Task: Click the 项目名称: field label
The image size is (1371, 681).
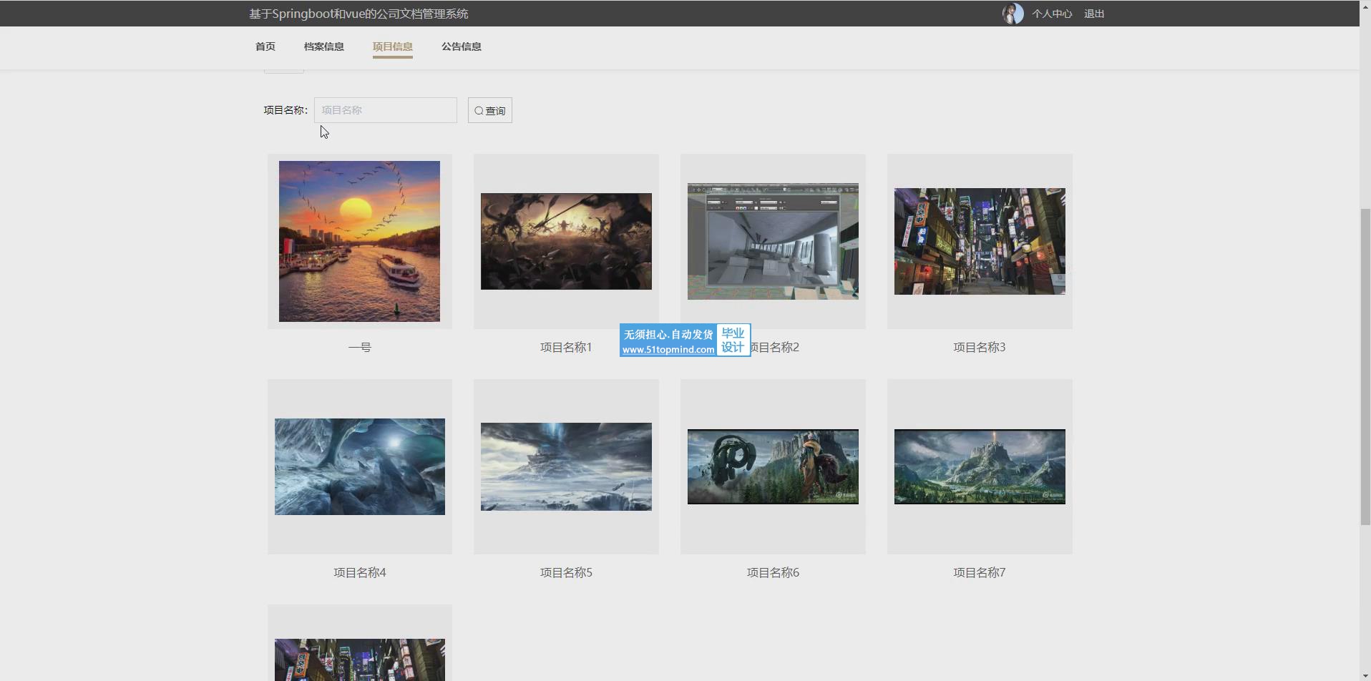Action: click(286, 110)
